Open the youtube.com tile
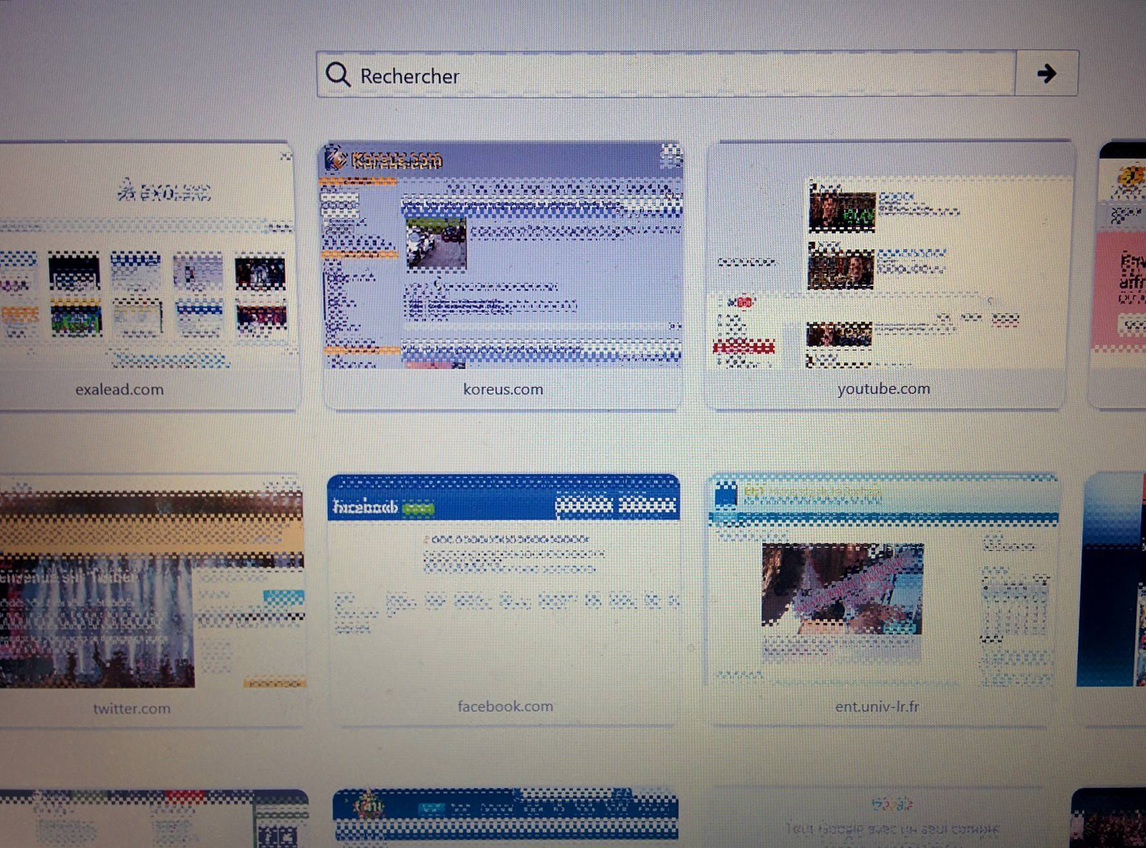 coord(888,275)
